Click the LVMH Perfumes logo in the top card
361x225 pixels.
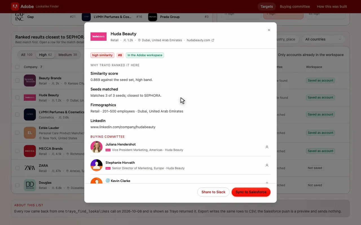86,17
